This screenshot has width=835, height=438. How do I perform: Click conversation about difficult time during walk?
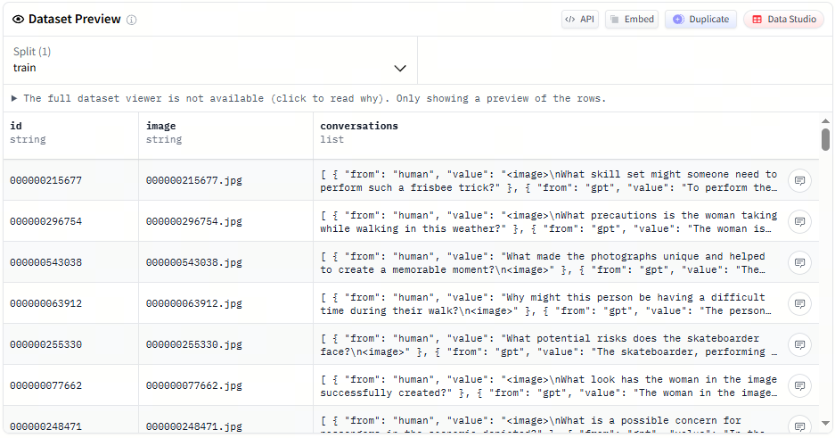pos(546,304)
